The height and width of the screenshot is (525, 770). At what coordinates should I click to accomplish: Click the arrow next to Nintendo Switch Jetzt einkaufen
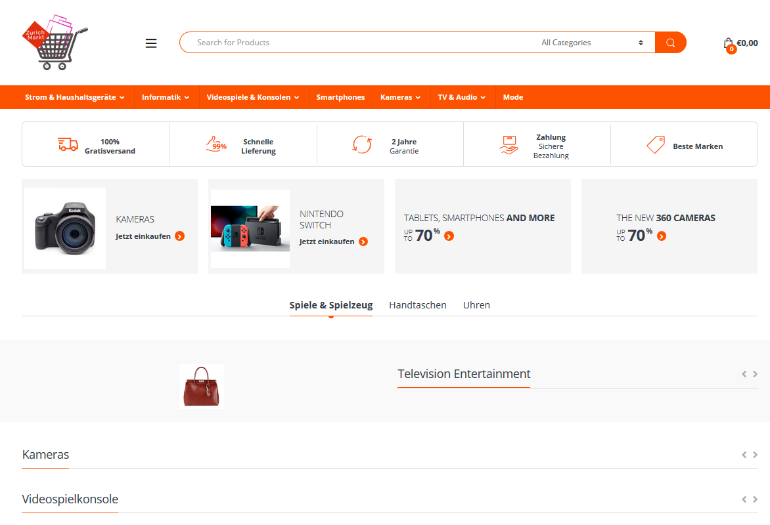[x=363, y=241]
